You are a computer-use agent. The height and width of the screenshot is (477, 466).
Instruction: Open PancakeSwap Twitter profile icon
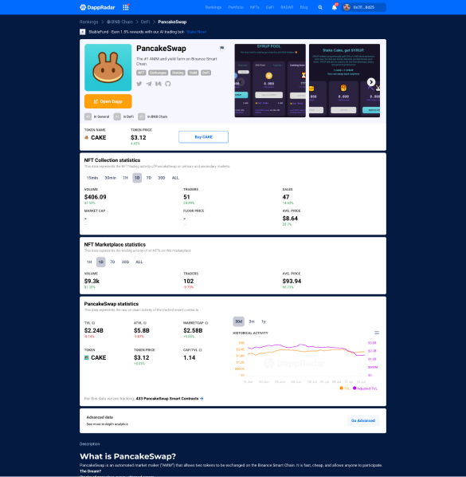[x=139, y=84]
